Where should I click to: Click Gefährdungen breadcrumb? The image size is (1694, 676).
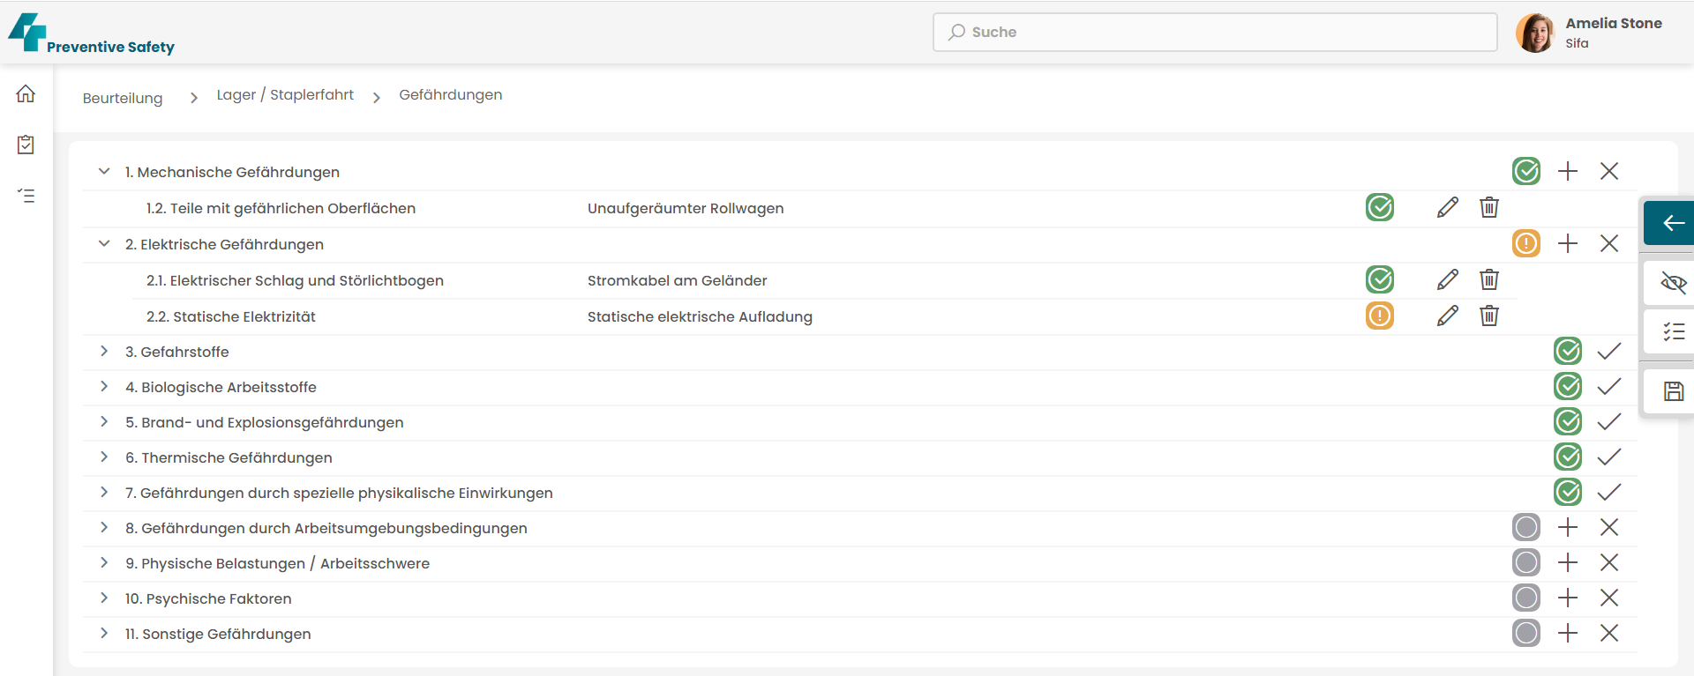pyautogui.click(x=451, y=94)
